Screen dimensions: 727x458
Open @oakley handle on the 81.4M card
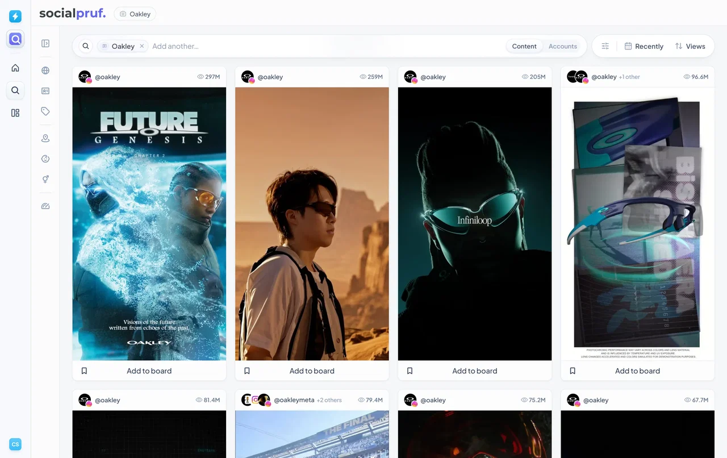click(107, 400)
